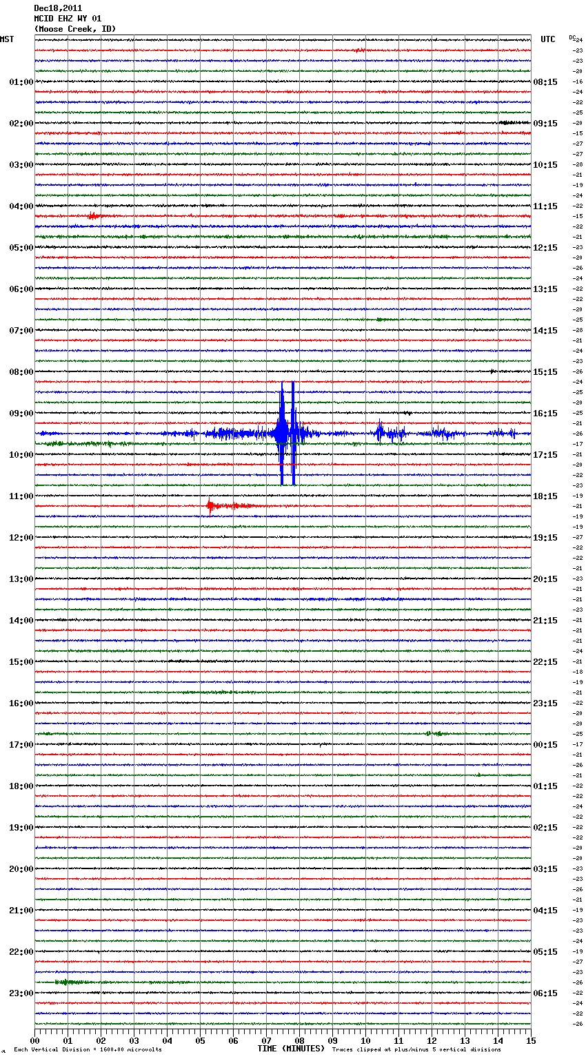Click the large blue clipped seismic burst

tap(287, 434)
